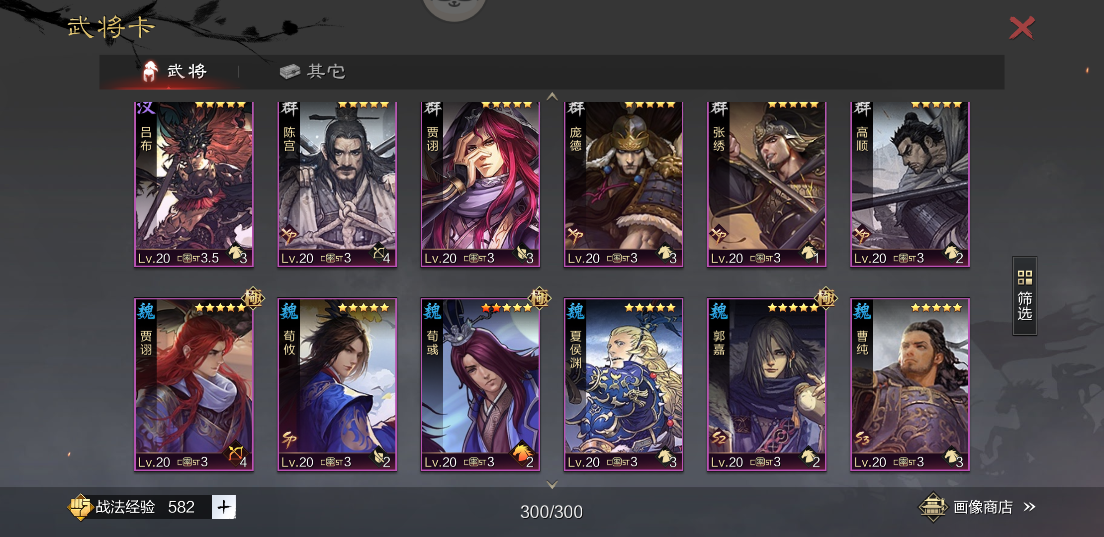Click the 极 badge on 荀彧 card

pos(540,298)
